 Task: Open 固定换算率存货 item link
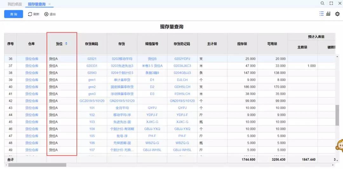[122, 87]
